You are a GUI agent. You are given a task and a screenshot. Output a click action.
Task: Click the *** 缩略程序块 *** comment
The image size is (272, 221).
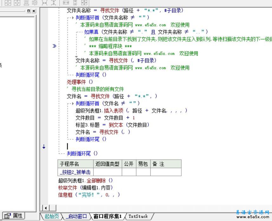click(110, 46)
